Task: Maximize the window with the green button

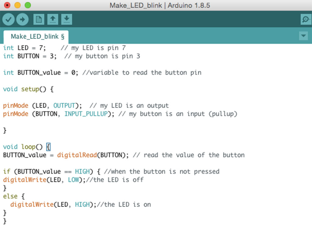Action: (28, 5)
